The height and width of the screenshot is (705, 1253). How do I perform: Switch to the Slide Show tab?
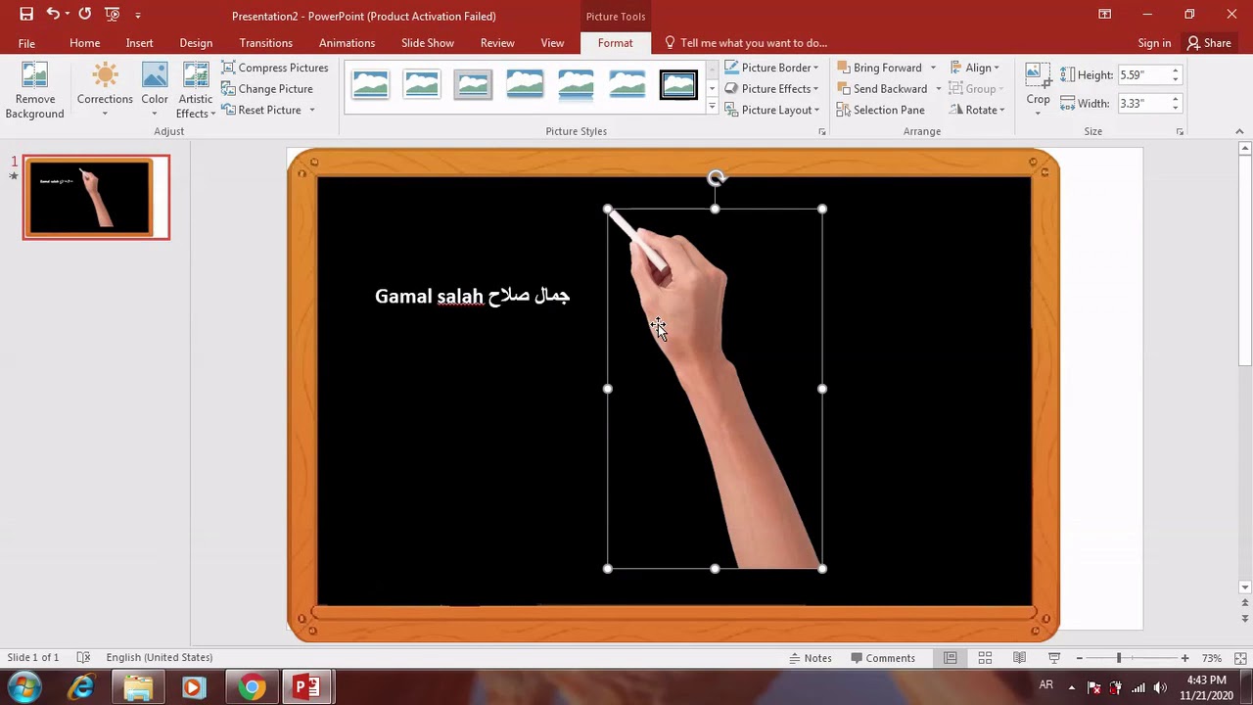pyautogui.click(x=428, y=43)
